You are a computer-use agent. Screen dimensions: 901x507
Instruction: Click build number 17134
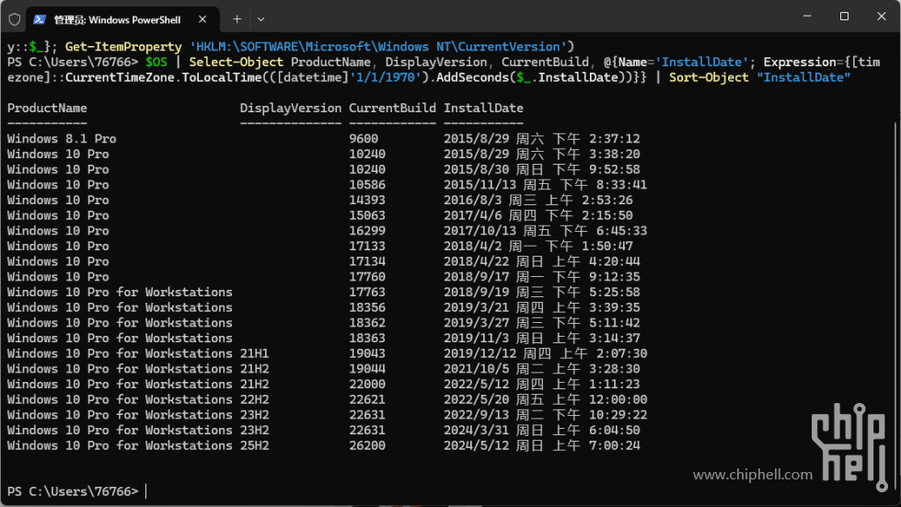[367, 262]
